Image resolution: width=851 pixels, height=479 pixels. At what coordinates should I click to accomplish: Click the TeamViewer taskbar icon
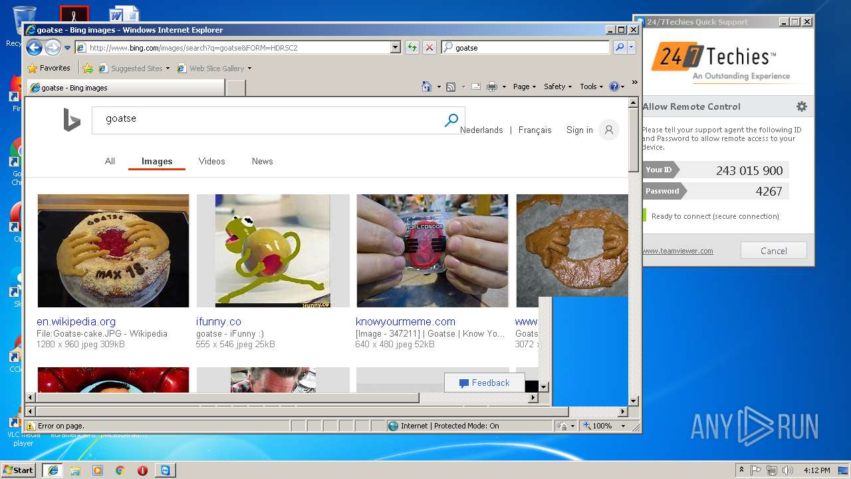pyautogui.click(x=165, y=470)
